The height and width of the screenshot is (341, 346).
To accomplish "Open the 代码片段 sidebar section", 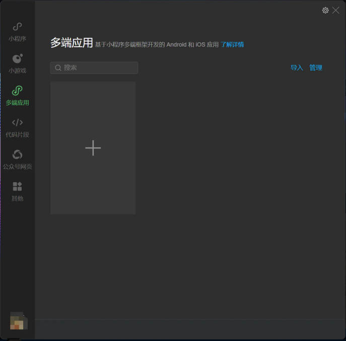I will (x=17, y=128).
